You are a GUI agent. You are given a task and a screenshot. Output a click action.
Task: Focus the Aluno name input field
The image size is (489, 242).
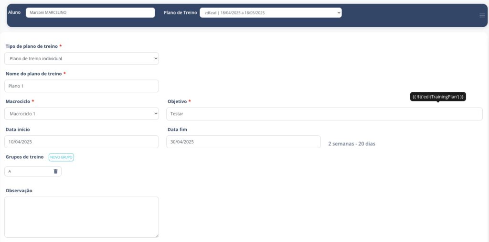pyautogui.click(x=90, y=13)
